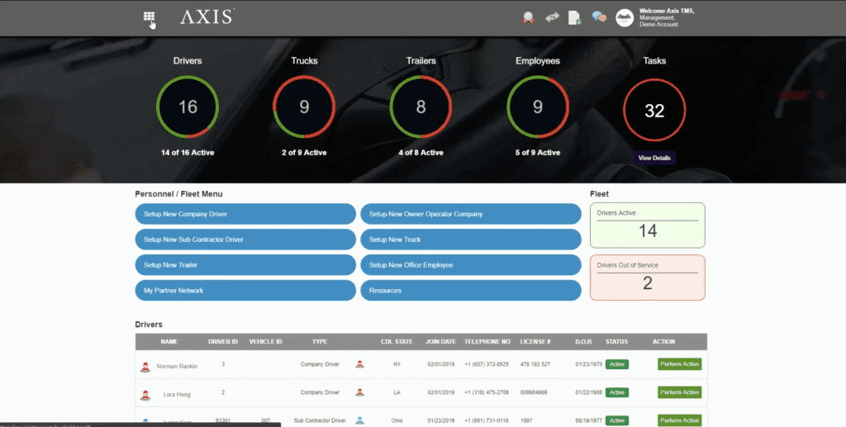Click Norman Rankin's driver avatar icon
This screenshot has width=846, height=427.
pos(145,367)
